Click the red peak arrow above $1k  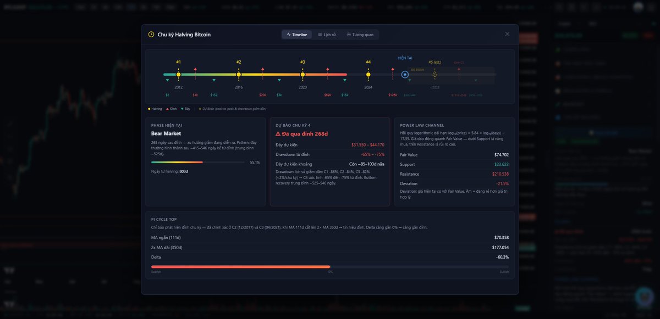195,70
